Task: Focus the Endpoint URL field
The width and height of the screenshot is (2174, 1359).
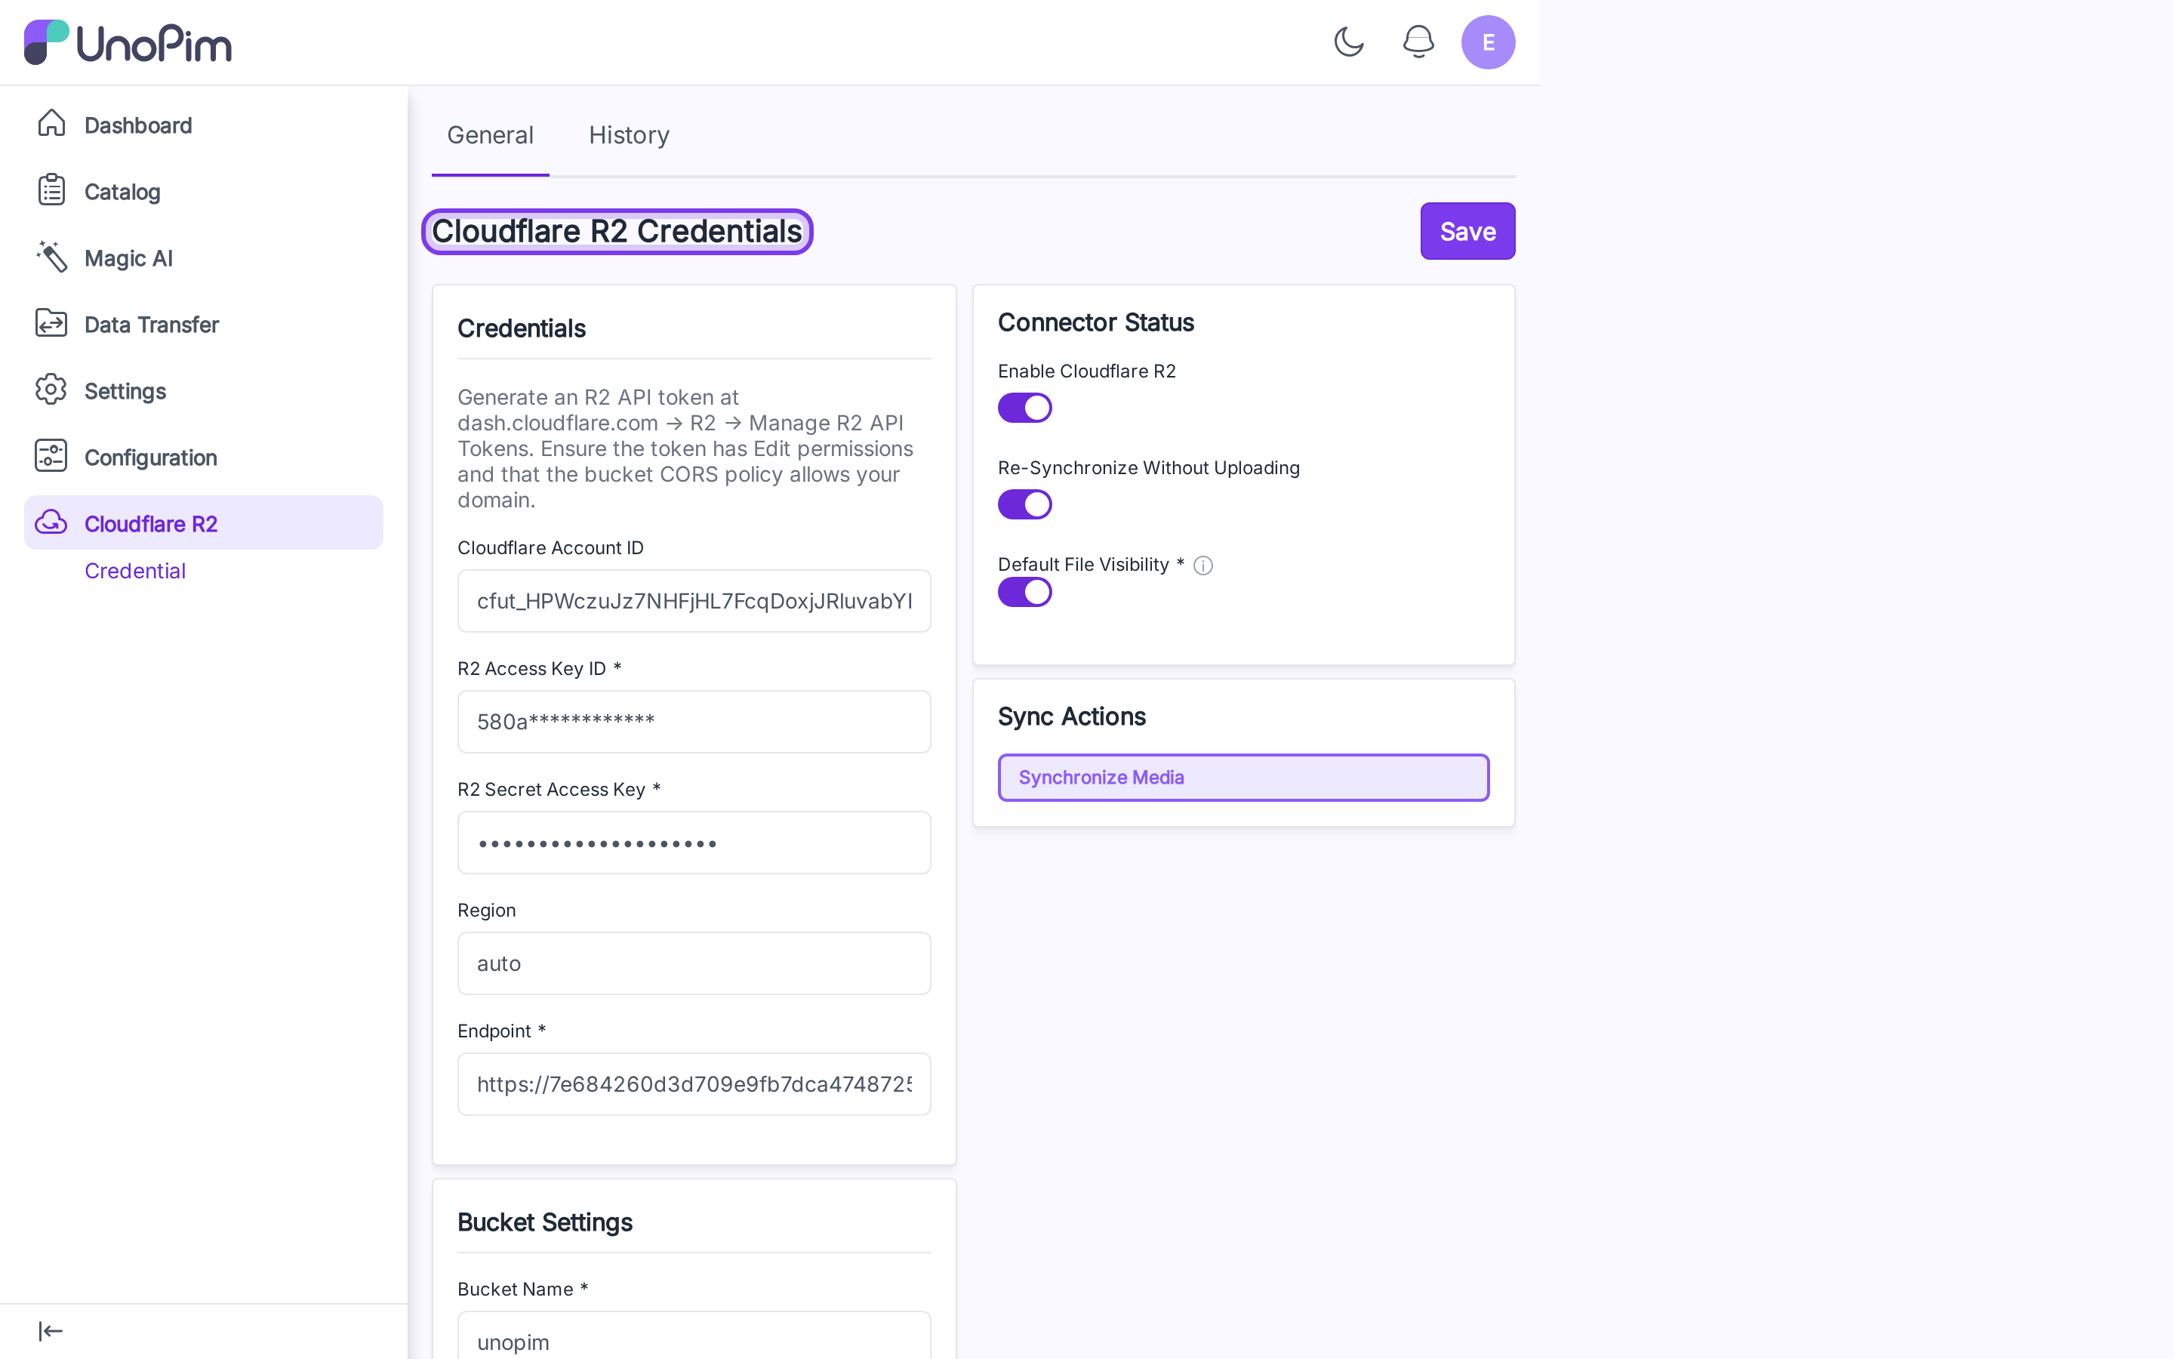Action: click(694, 1084)
